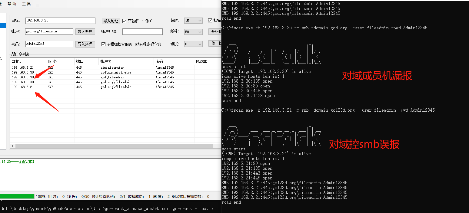Click the 开始检查 button
The image size is (469, 213).
[215, 31]
